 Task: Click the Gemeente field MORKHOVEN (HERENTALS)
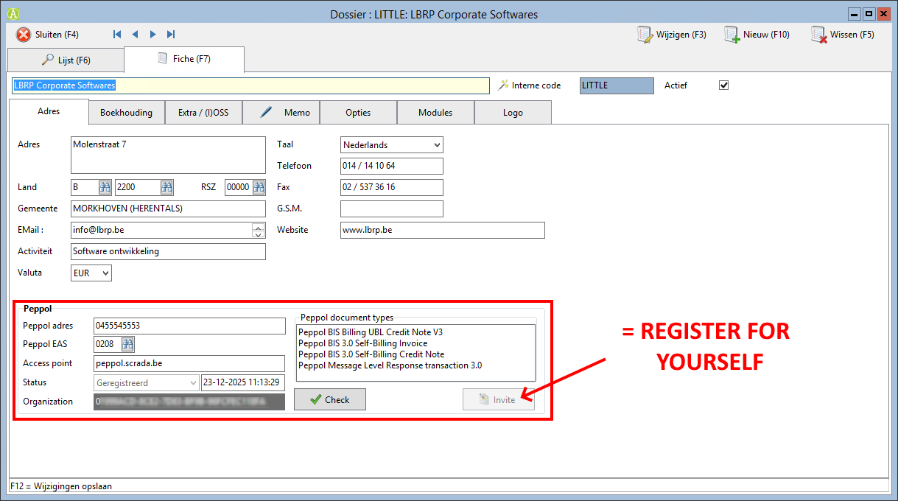[x=168, y=209]
